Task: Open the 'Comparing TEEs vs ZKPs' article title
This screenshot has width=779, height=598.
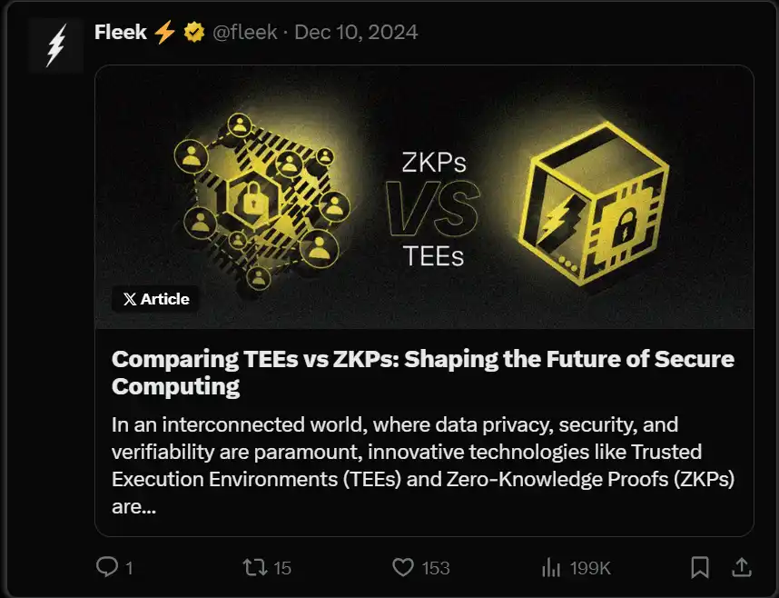Action: tap(422, 371)
